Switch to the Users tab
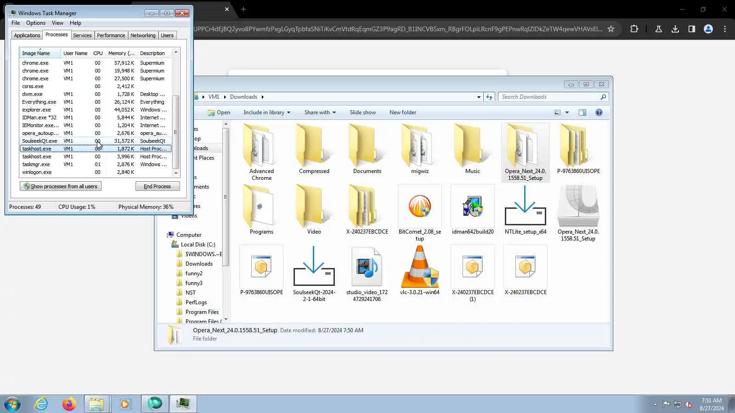Viewport: 735px width, 413px height. (167, 35)
